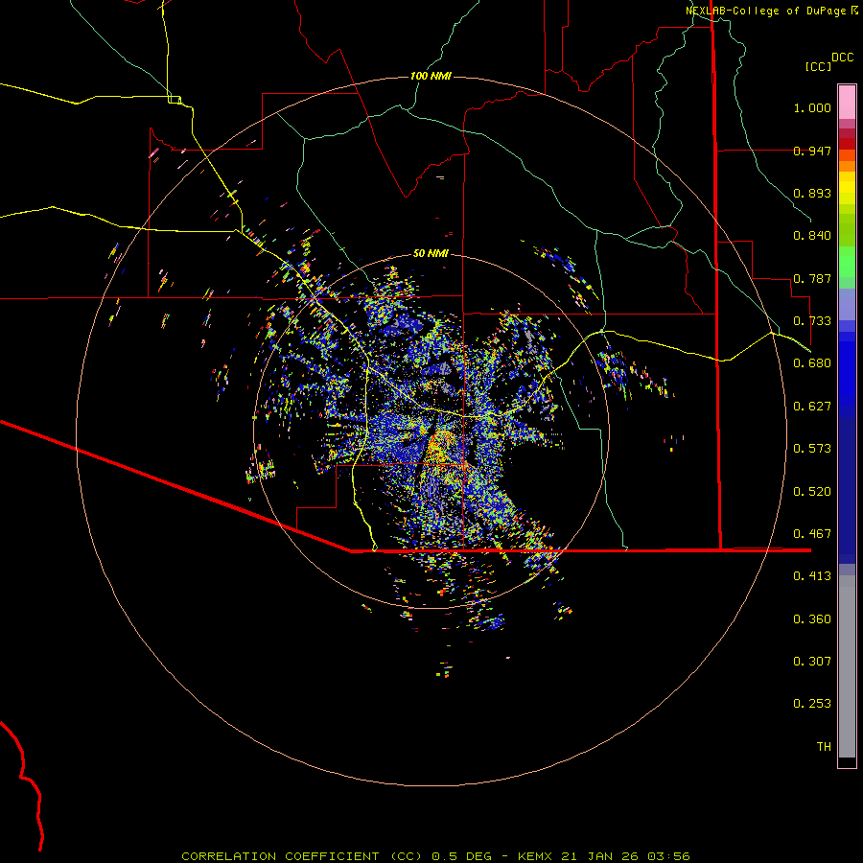Click the 0.253 scale value
The image size is (863, 863).
pyautogui.click(x=812, y=704)
